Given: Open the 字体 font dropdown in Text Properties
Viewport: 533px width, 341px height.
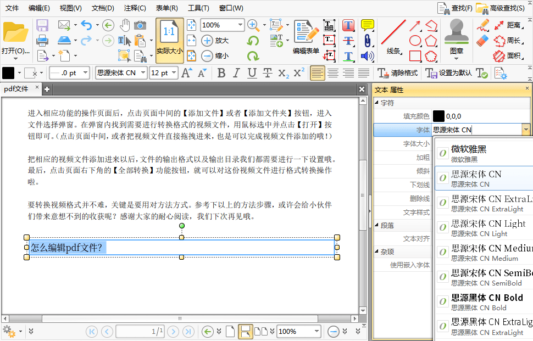Looking at the screenshot, I should (x=525, y=130).
